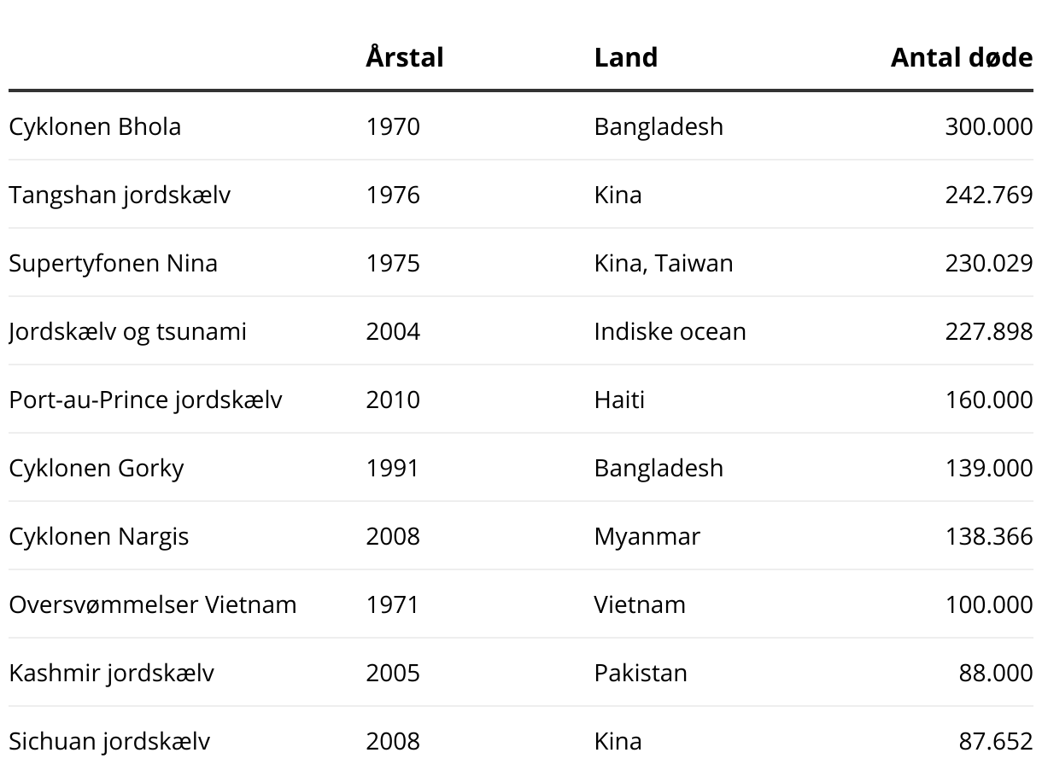Click the Indiske ocean cell

[670, 331]
